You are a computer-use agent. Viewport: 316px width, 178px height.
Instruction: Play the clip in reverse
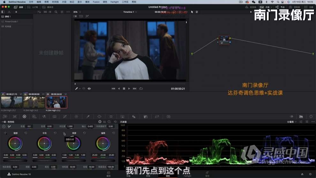point(119,89)
